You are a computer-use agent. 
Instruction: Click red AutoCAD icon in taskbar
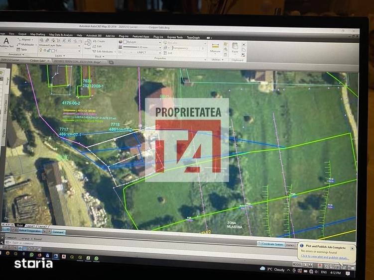point(64,257)
